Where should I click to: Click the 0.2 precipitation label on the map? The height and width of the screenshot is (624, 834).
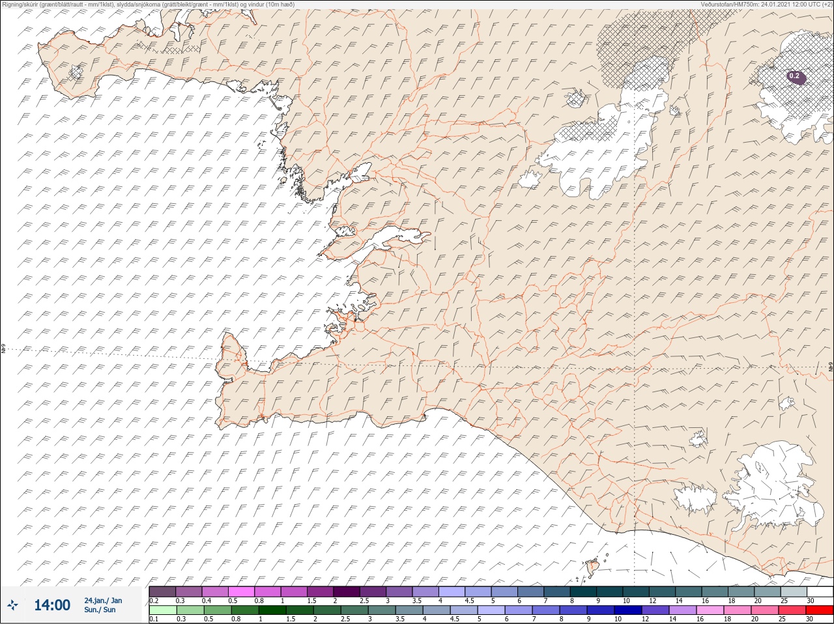click(794, 76)
